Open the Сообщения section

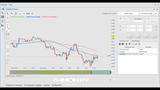click(x=56, y=85)
